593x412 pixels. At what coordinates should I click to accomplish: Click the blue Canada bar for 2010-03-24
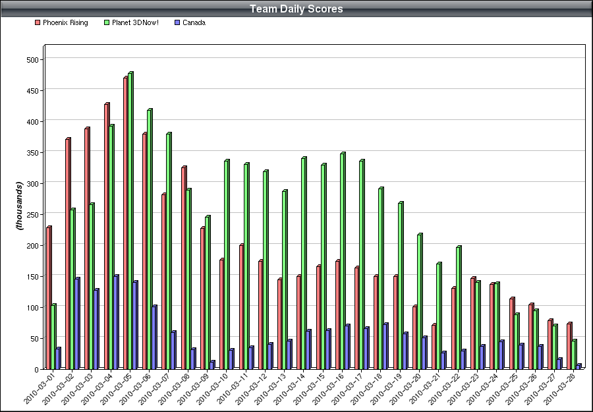[502, 355]
